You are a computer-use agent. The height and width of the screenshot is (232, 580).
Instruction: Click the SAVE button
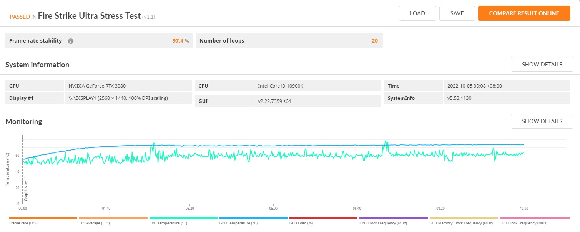(457, 13)
